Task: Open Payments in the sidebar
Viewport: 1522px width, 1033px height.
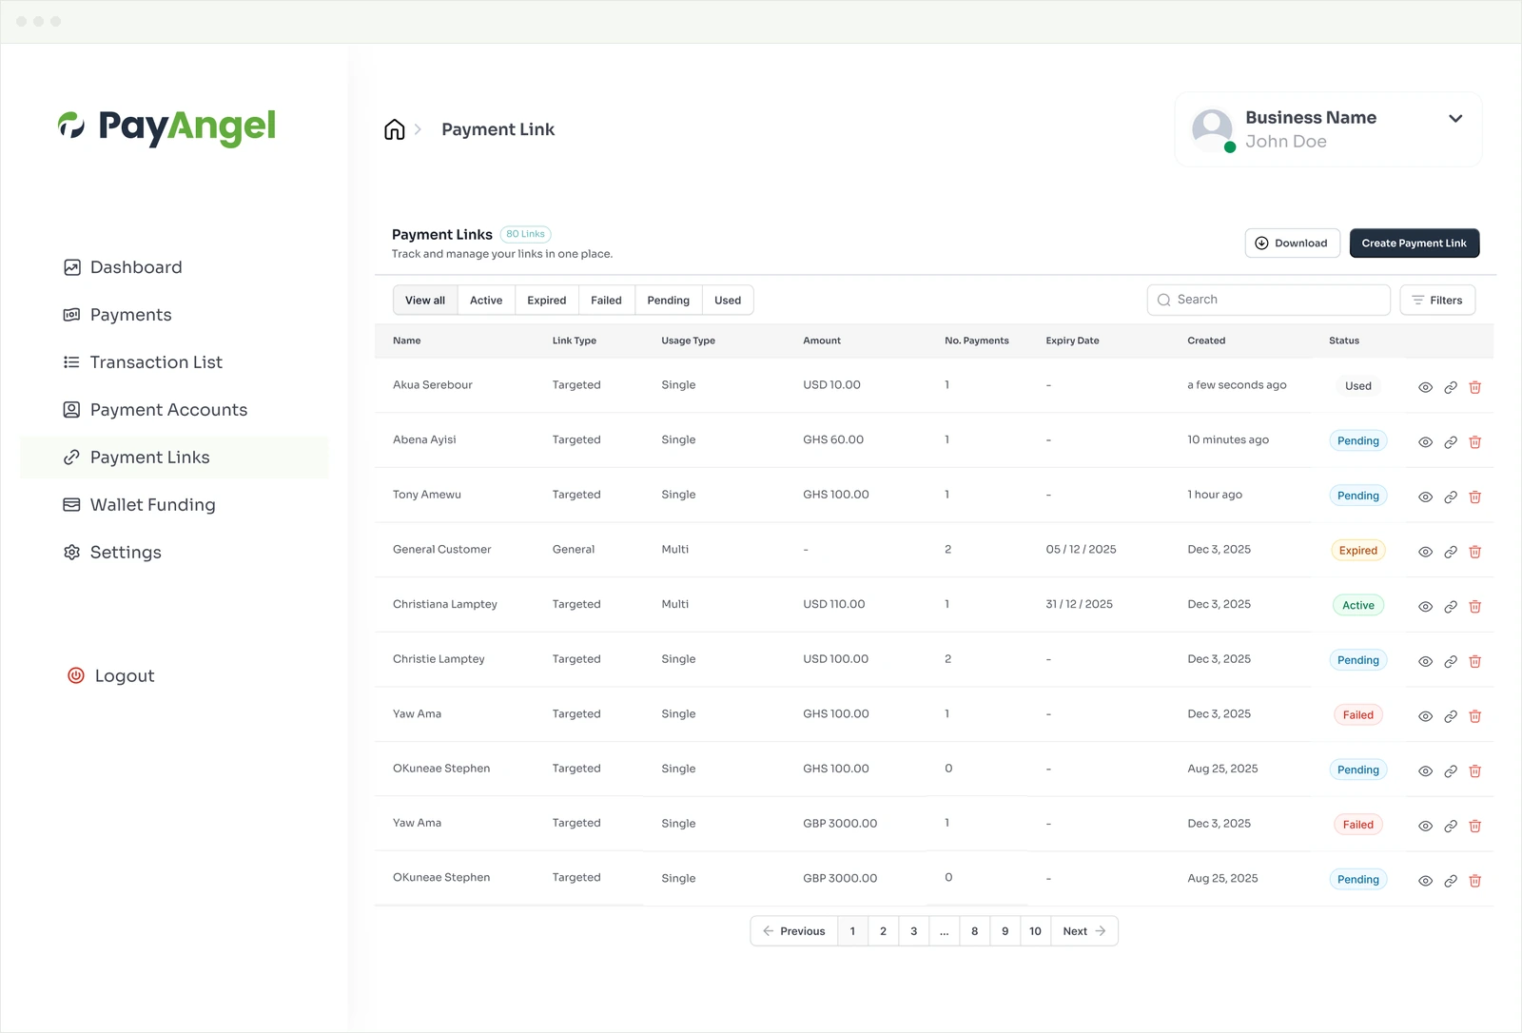Action: [x=117, y=315]
